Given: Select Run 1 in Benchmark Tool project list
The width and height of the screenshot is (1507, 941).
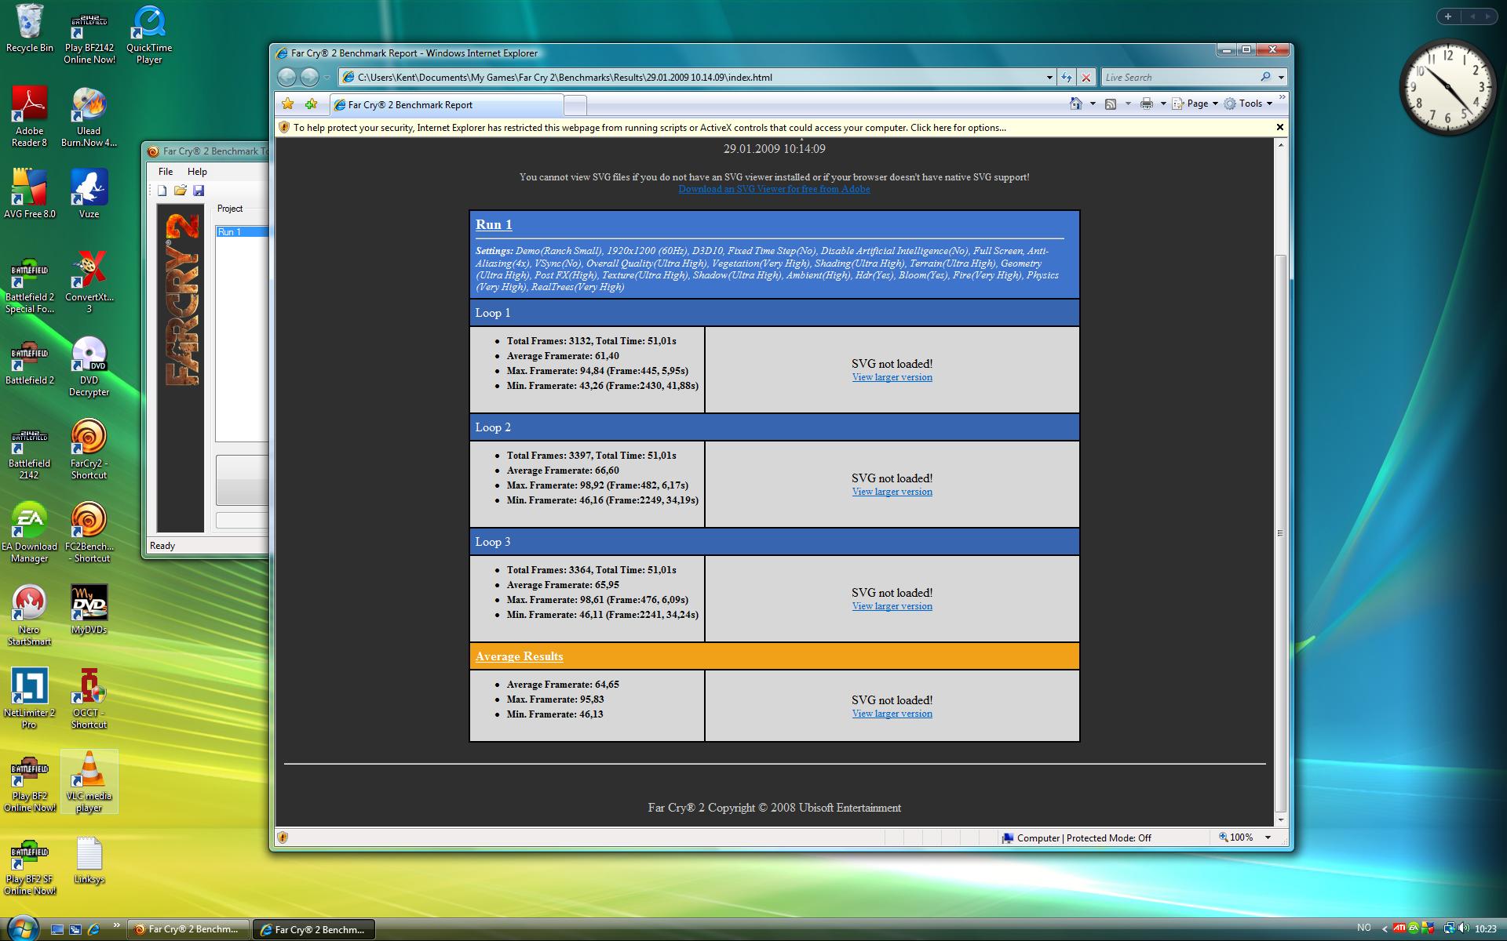Looking at the screenshot, I should [x=242, y=231].
